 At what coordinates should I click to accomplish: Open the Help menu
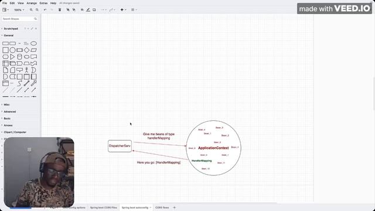[x=53, y=3]
